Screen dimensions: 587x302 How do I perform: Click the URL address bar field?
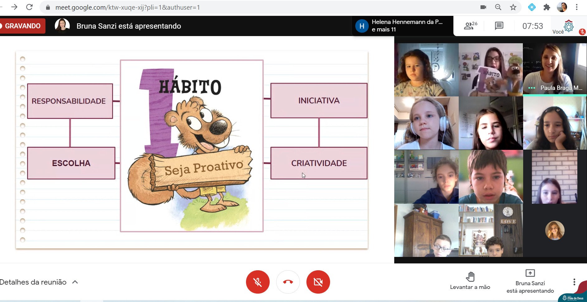tap(249, 7)
